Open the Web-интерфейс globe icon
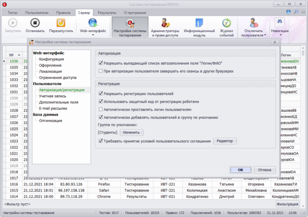 pyautogui.click(x=93, y=23)
